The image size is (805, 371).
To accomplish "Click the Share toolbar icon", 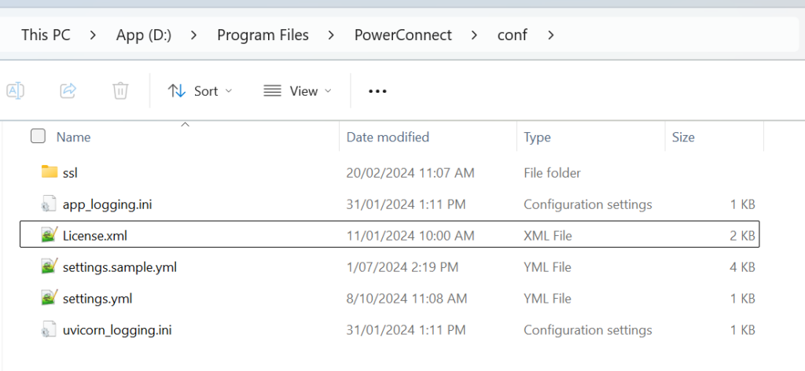I will point(68,90).
